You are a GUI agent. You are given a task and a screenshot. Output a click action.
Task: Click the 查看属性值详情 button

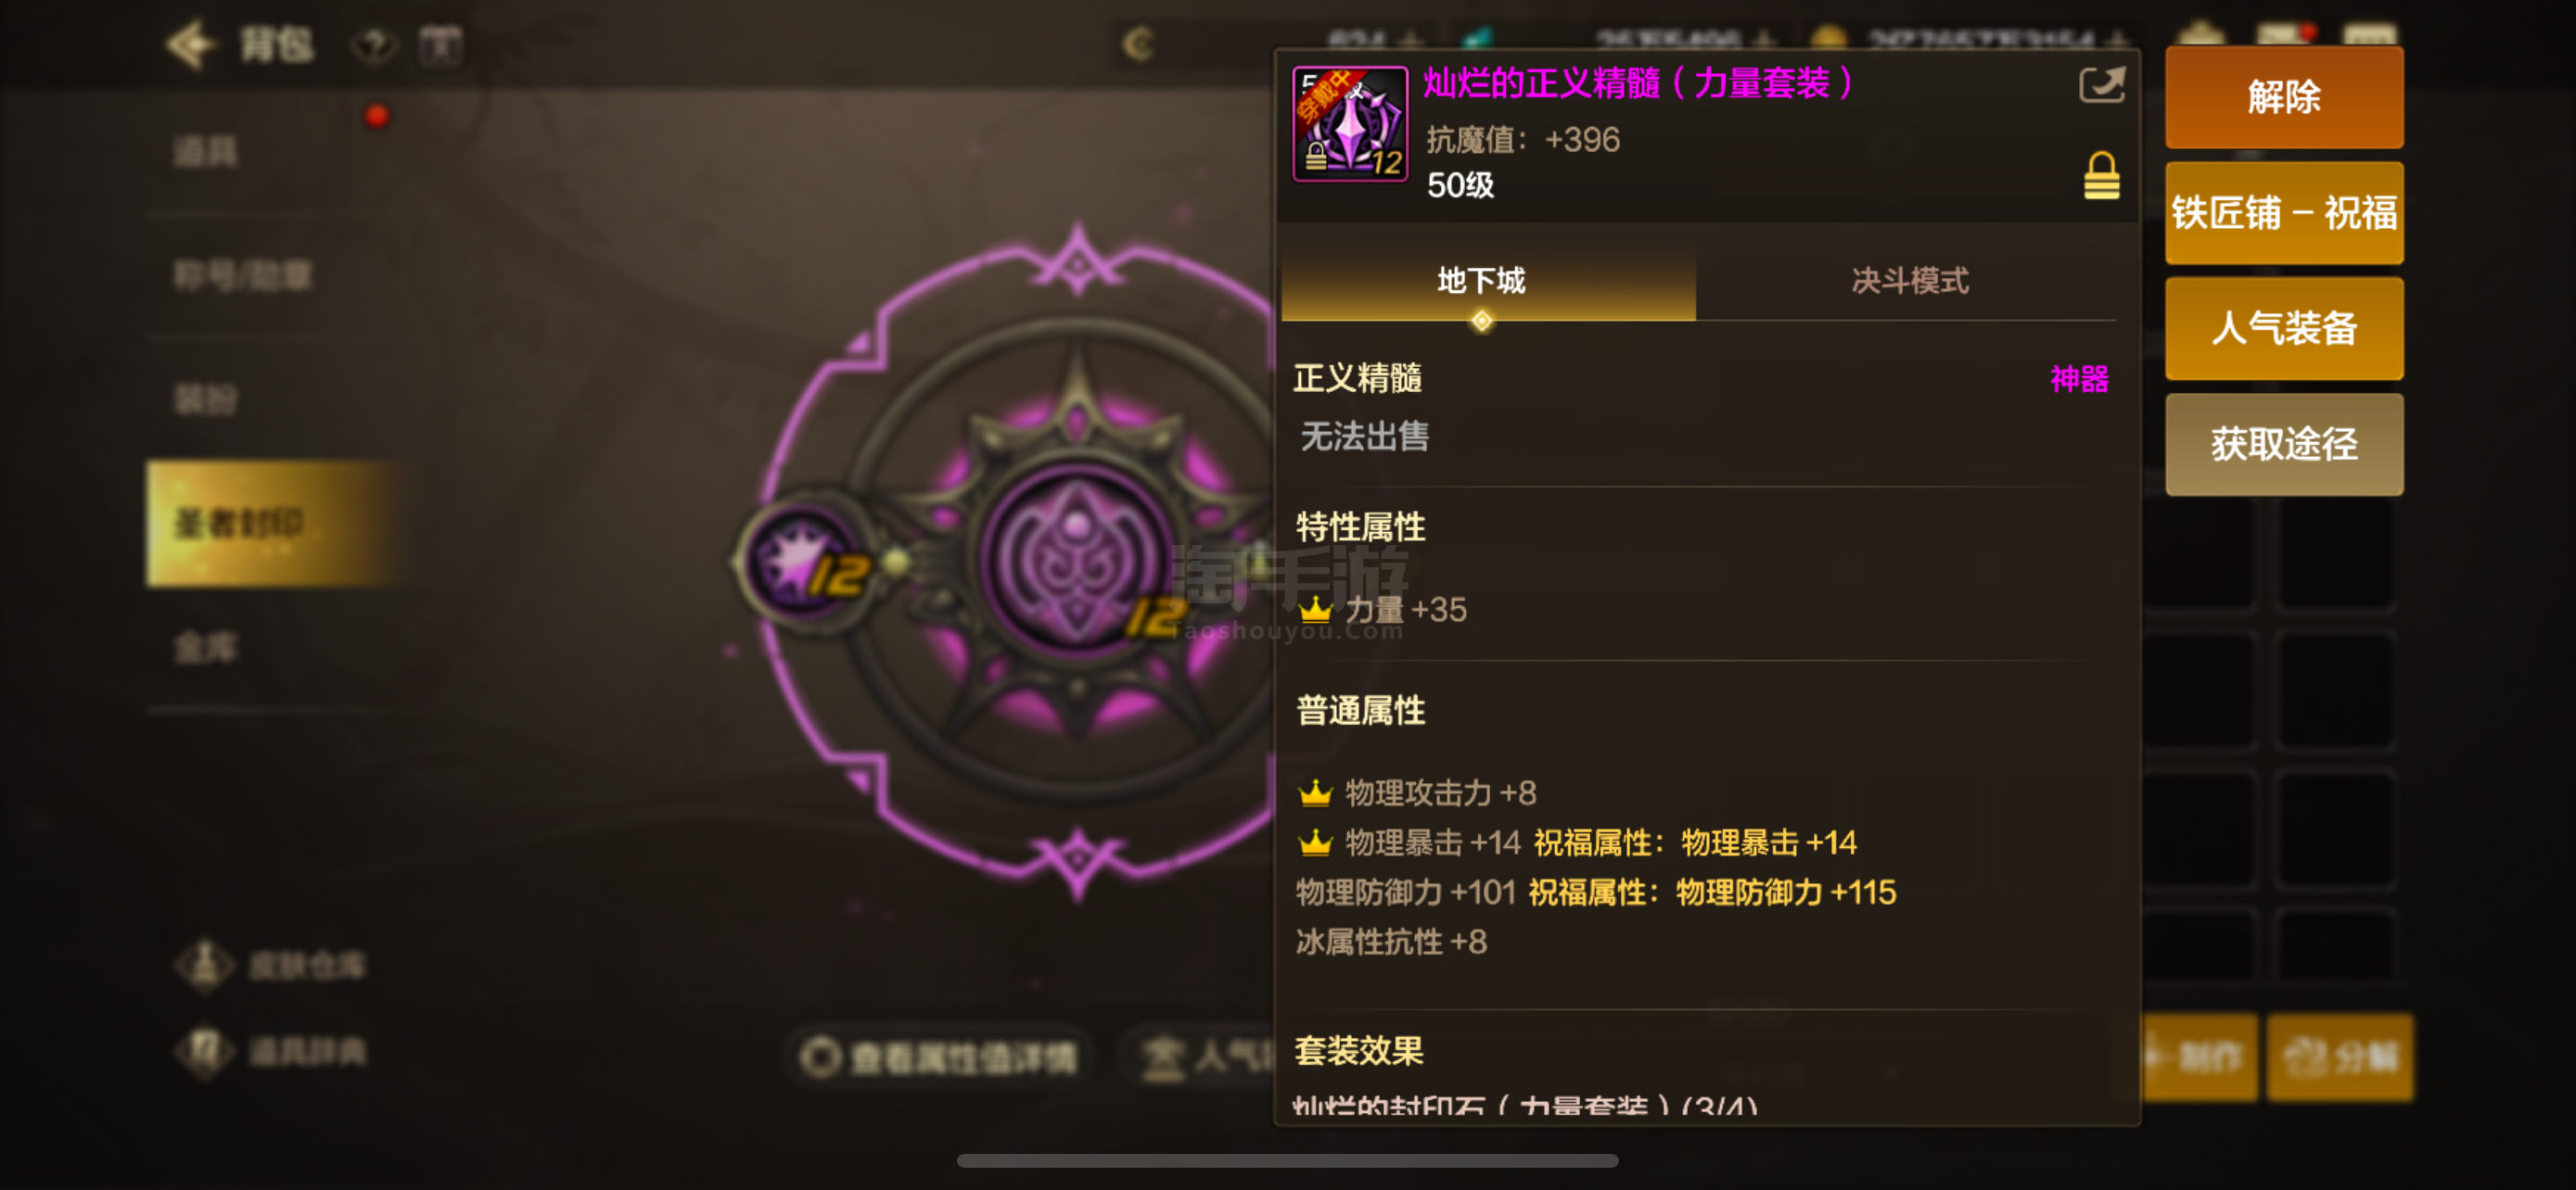click(x=941, y=1057)
